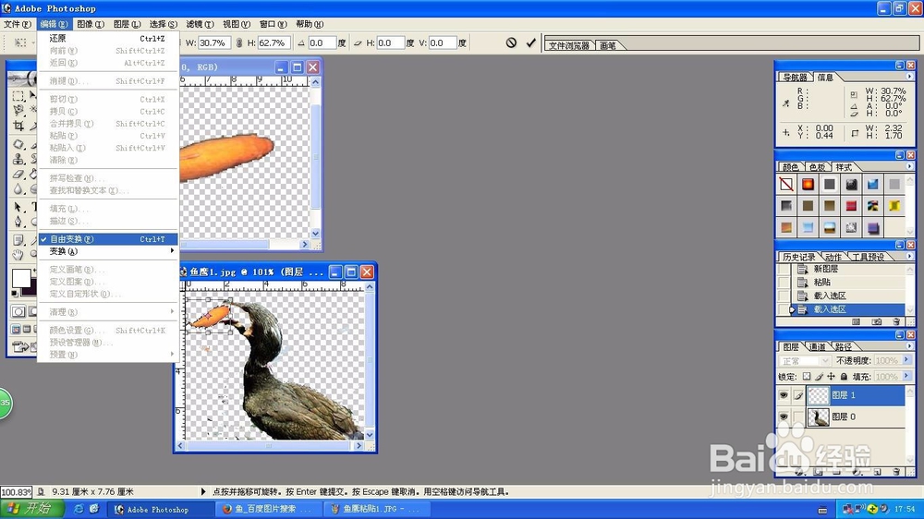Create a new layer icon in Layers panel
The image size is (924, 519).
[x=878, y=472]
